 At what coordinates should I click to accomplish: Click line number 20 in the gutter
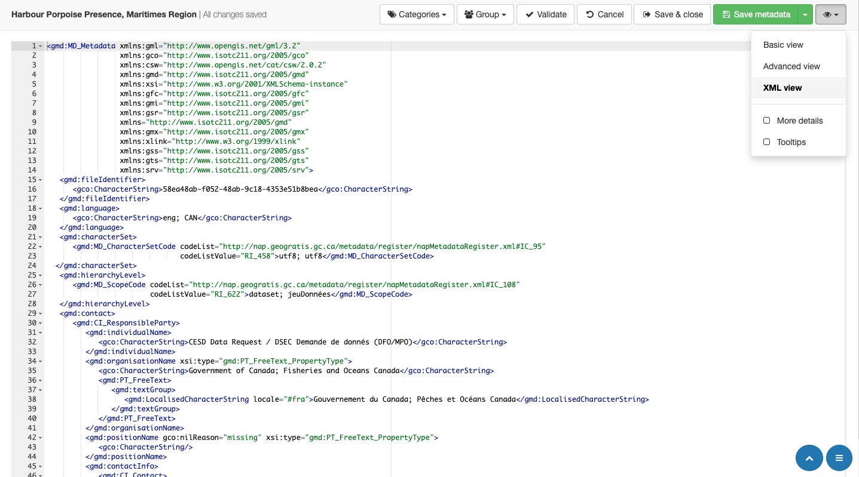pos(32,227)
